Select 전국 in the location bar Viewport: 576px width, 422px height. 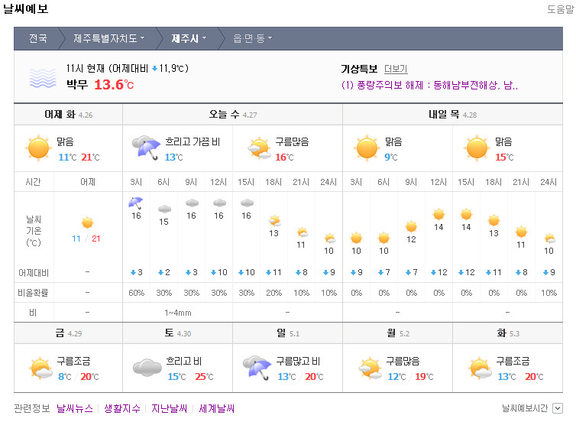coord(38,38)
